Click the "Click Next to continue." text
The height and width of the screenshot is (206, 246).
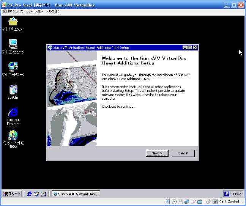click(118, 107)
